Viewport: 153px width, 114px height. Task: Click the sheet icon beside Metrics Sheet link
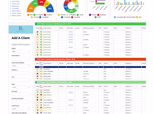10,16
